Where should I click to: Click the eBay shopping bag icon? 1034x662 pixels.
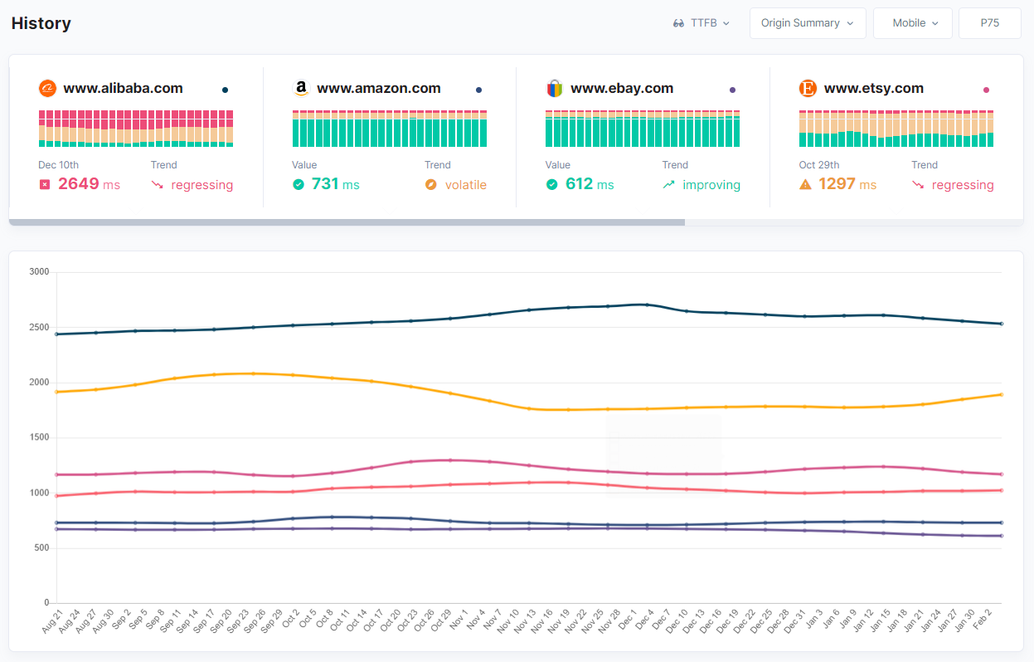[555, 89]
